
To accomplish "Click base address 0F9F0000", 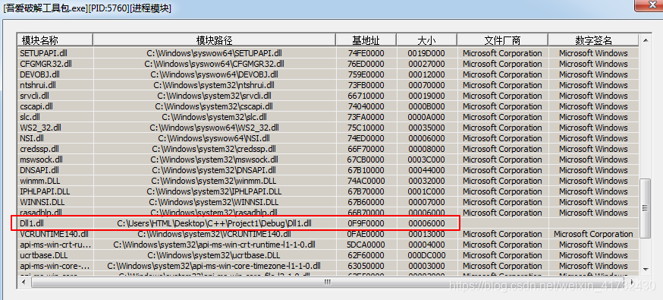I will pyautogui.click(x=366, y=223).
